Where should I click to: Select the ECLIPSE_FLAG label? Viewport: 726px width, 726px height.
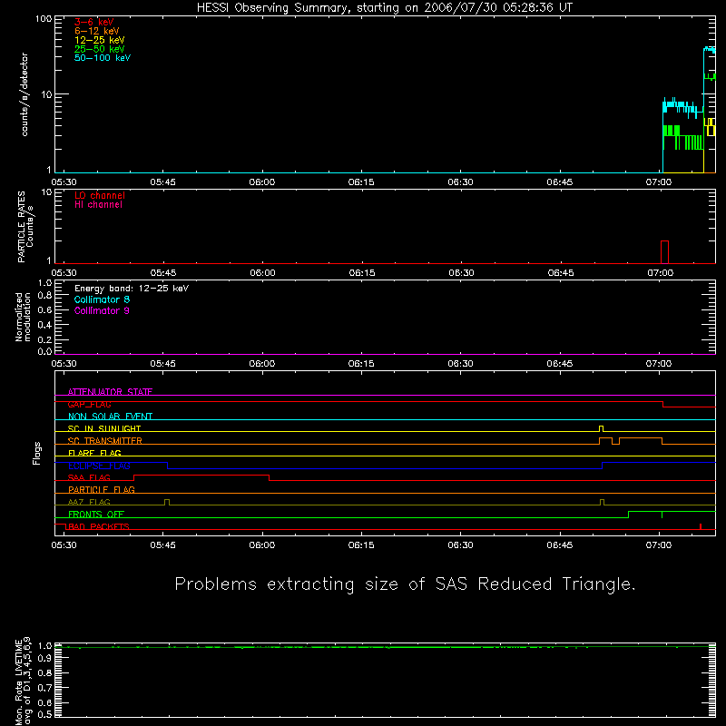tap(99, 466)
